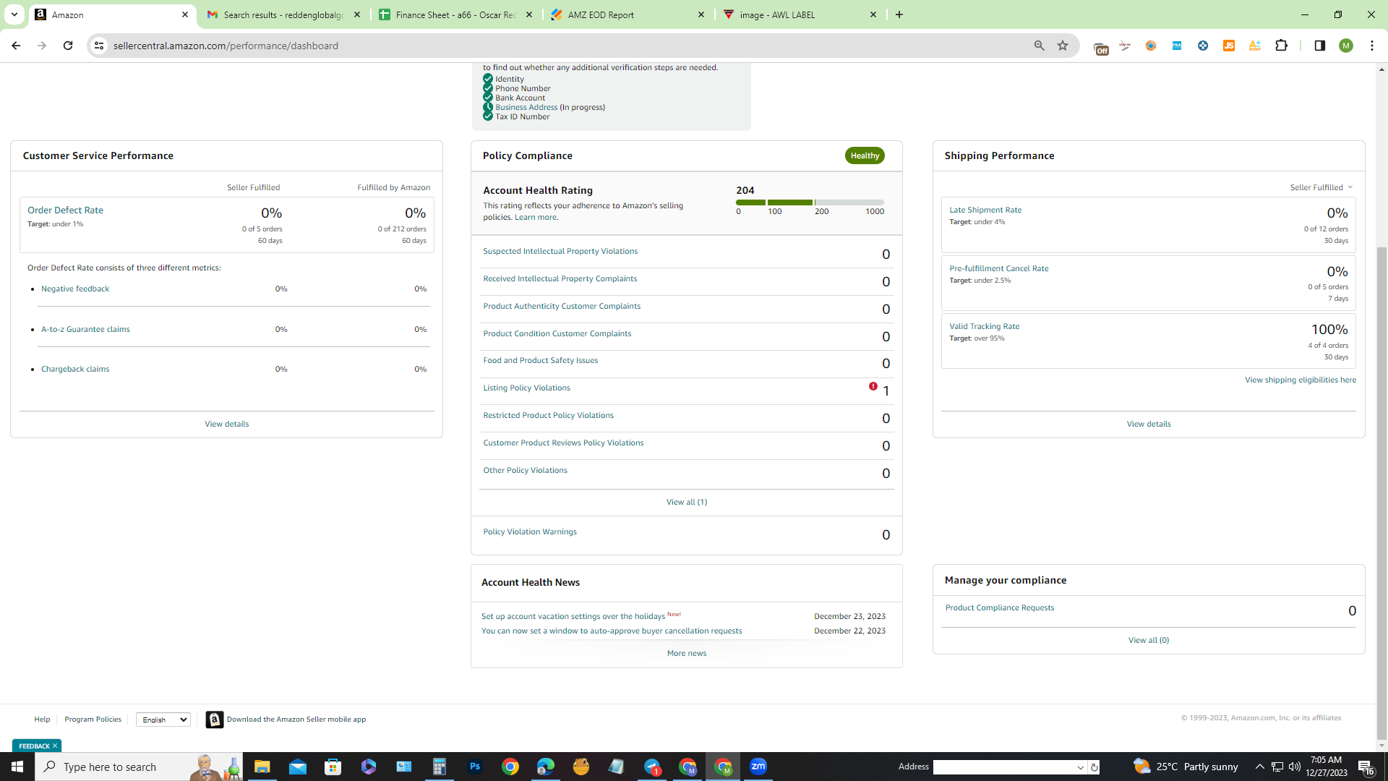This screenshot has width=1388, height=781.
Task: Click the browser back arrow
Action: click(16, 46)
